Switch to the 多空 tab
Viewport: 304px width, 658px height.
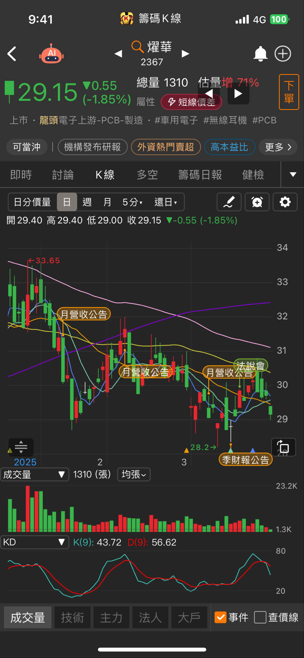pos(147,175)
